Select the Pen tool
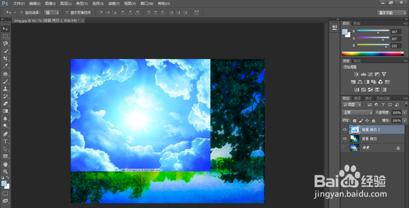Viewport: 409px width, 208px height. [x=5, y=134]
